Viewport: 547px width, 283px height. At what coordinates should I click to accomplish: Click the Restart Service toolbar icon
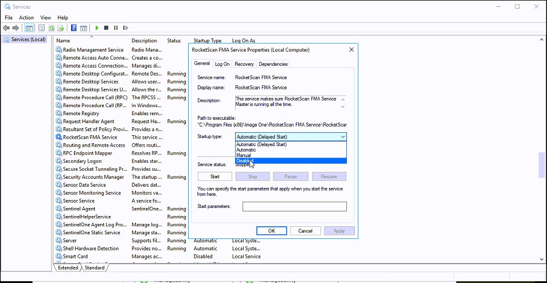pyautogui.click(x=126, y=28)
